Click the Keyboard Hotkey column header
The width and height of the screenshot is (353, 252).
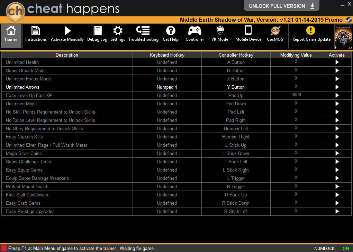coord(167,55)
